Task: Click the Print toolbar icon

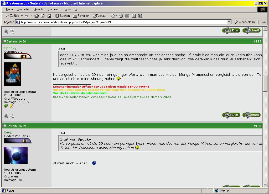Action: [x=121, y=16]
